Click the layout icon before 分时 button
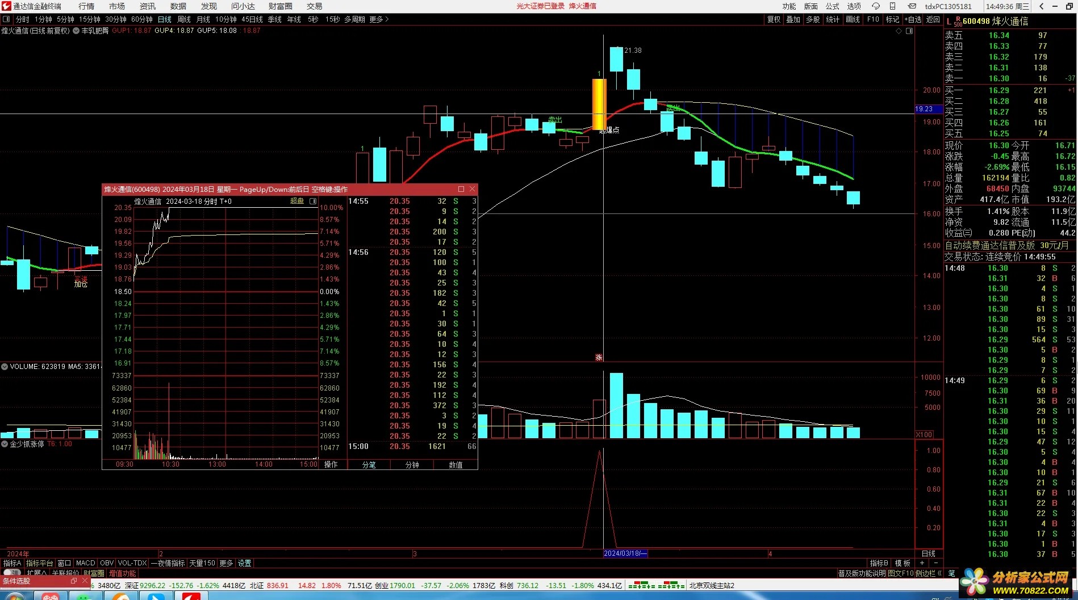The width and height of the screenshot is (1078, 600). pyautogui.click(x=6, y=19)
